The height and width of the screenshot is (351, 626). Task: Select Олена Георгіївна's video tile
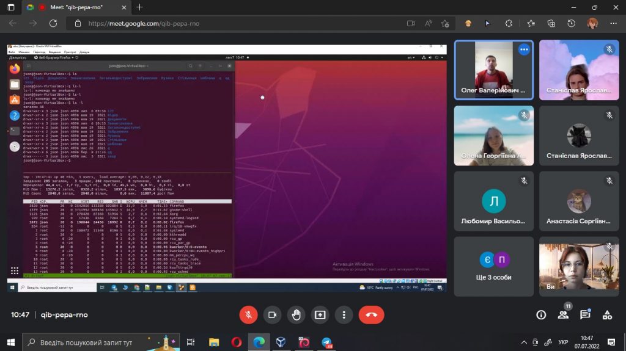tap(494, 136)
